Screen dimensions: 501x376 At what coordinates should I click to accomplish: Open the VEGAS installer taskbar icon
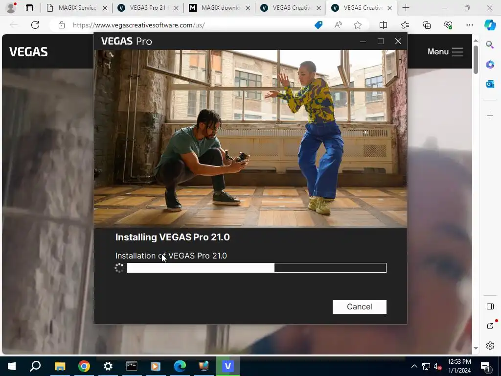(228, 366)
